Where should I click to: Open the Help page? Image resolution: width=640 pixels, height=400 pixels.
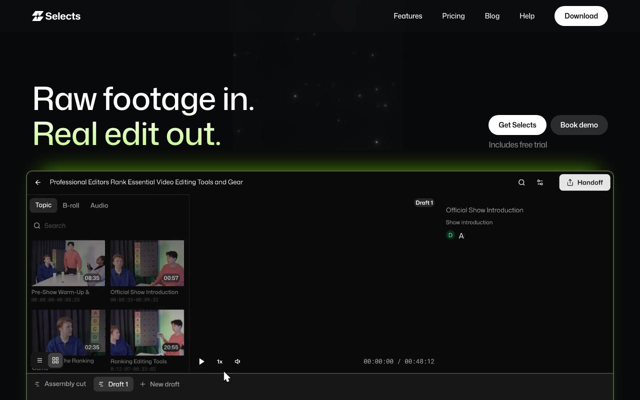527,16
